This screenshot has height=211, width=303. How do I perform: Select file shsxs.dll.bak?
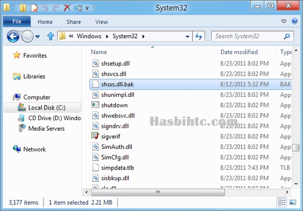click(x=190, y=84)
